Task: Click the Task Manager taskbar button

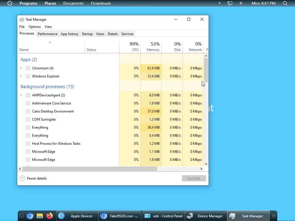Action: coord(248,216)
